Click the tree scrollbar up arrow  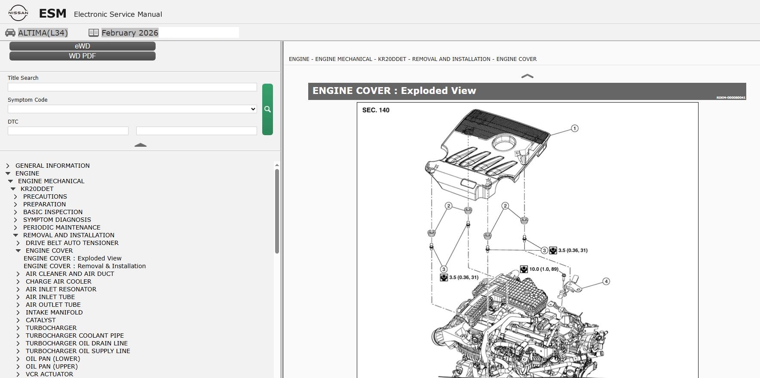click(277, 165)
